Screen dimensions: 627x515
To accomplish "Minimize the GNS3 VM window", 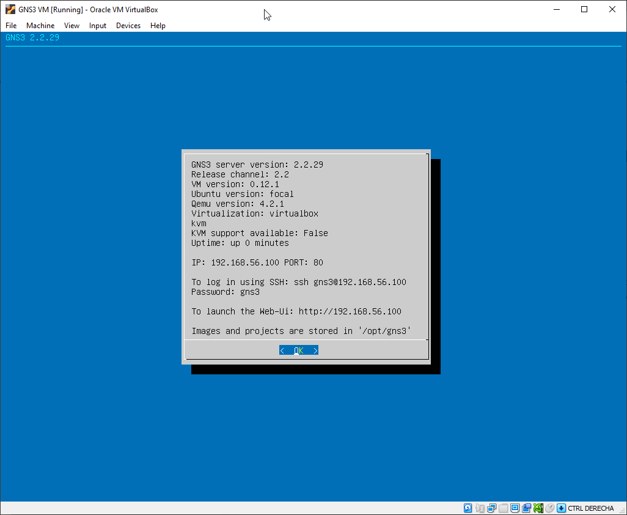I will (557, 9).
